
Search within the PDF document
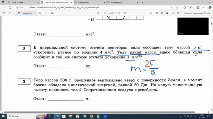151,13
